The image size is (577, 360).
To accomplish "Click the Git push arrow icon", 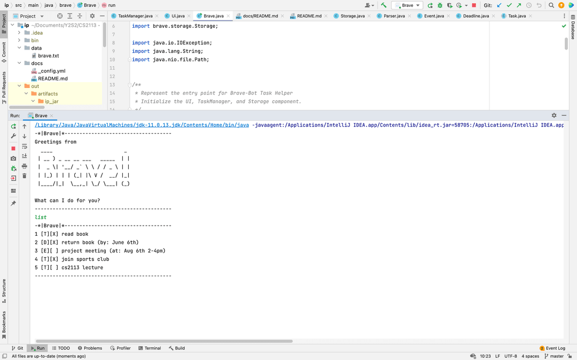I will (x=518, y=5).
